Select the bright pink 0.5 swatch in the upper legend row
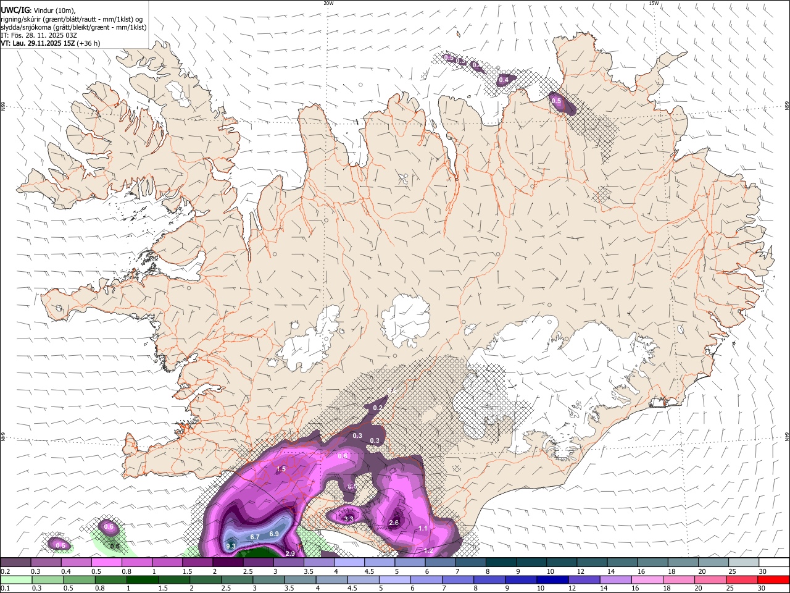The height and width of the screenshot is (593, 790). click(x=106, y=563)
